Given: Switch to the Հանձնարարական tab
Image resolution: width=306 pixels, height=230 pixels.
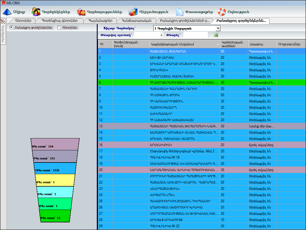Looking at the screenshot, I should point(137,21).
